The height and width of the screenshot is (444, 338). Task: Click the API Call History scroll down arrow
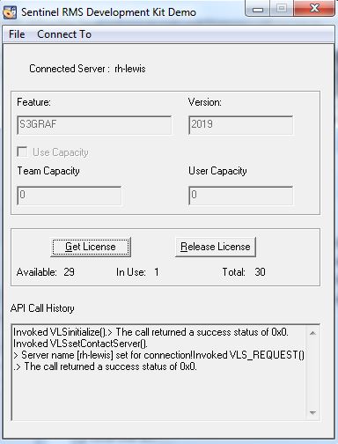(x=312, y=413)
